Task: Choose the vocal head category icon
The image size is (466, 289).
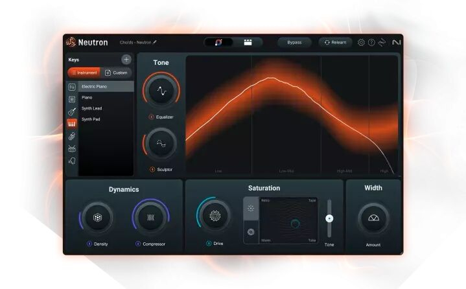Action: click(72, 160)
